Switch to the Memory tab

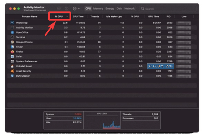pos(98,9)
